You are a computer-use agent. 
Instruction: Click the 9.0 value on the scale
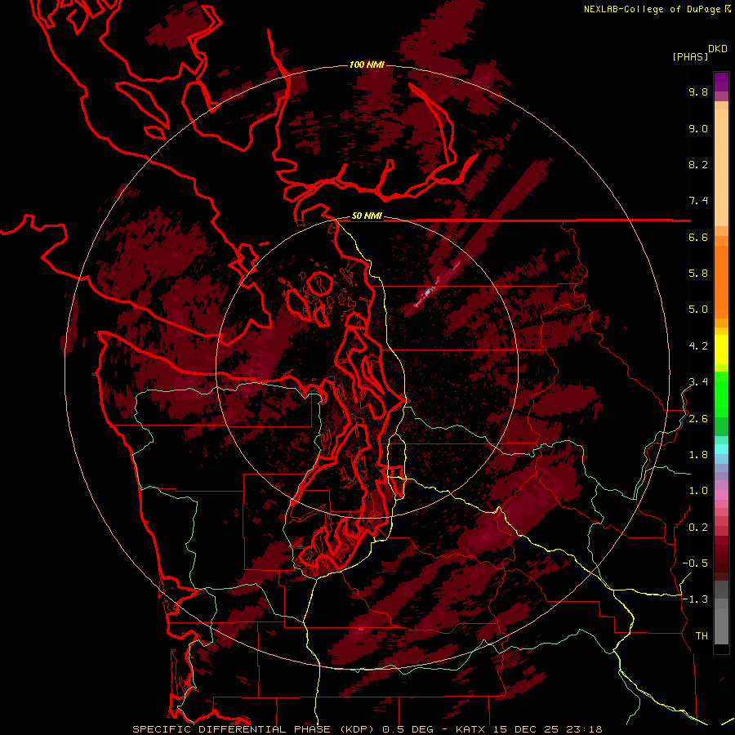point(698,128)
